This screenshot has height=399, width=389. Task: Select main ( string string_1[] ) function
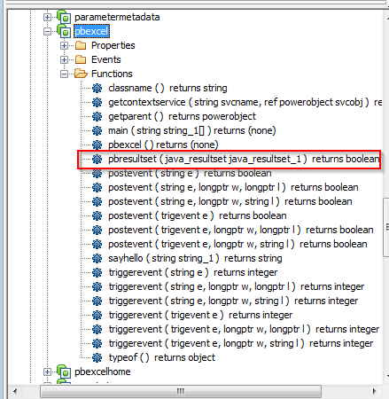point(192,130)
